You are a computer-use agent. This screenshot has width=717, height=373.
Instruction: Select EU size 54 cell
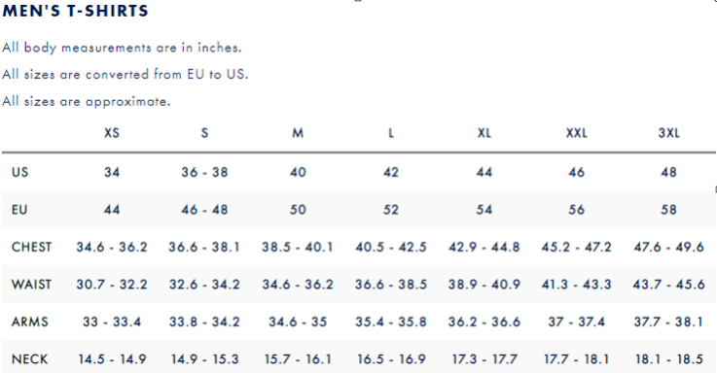484,210
